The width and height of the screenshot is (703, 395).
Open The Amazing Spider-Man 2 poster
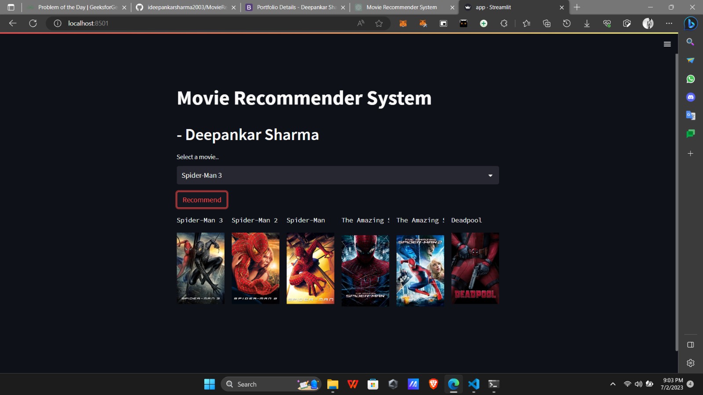420,270
